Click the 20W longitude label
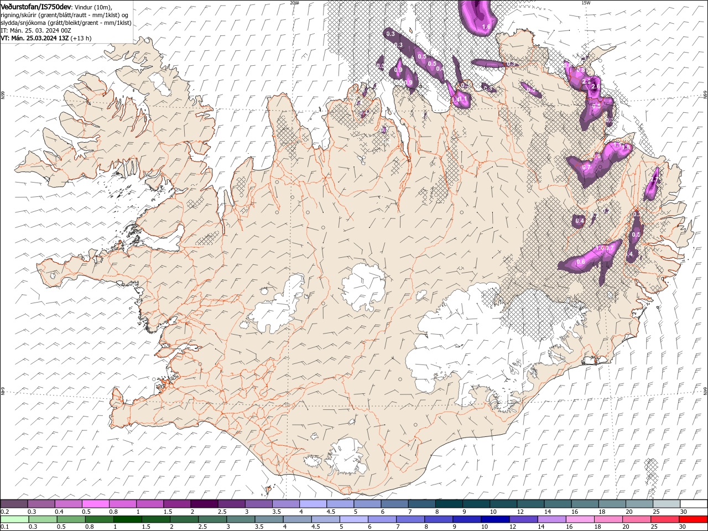 (294, 3)
